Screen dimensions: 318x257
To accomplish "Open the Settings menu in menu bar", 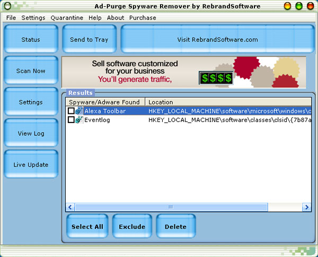I will (33, 18).
